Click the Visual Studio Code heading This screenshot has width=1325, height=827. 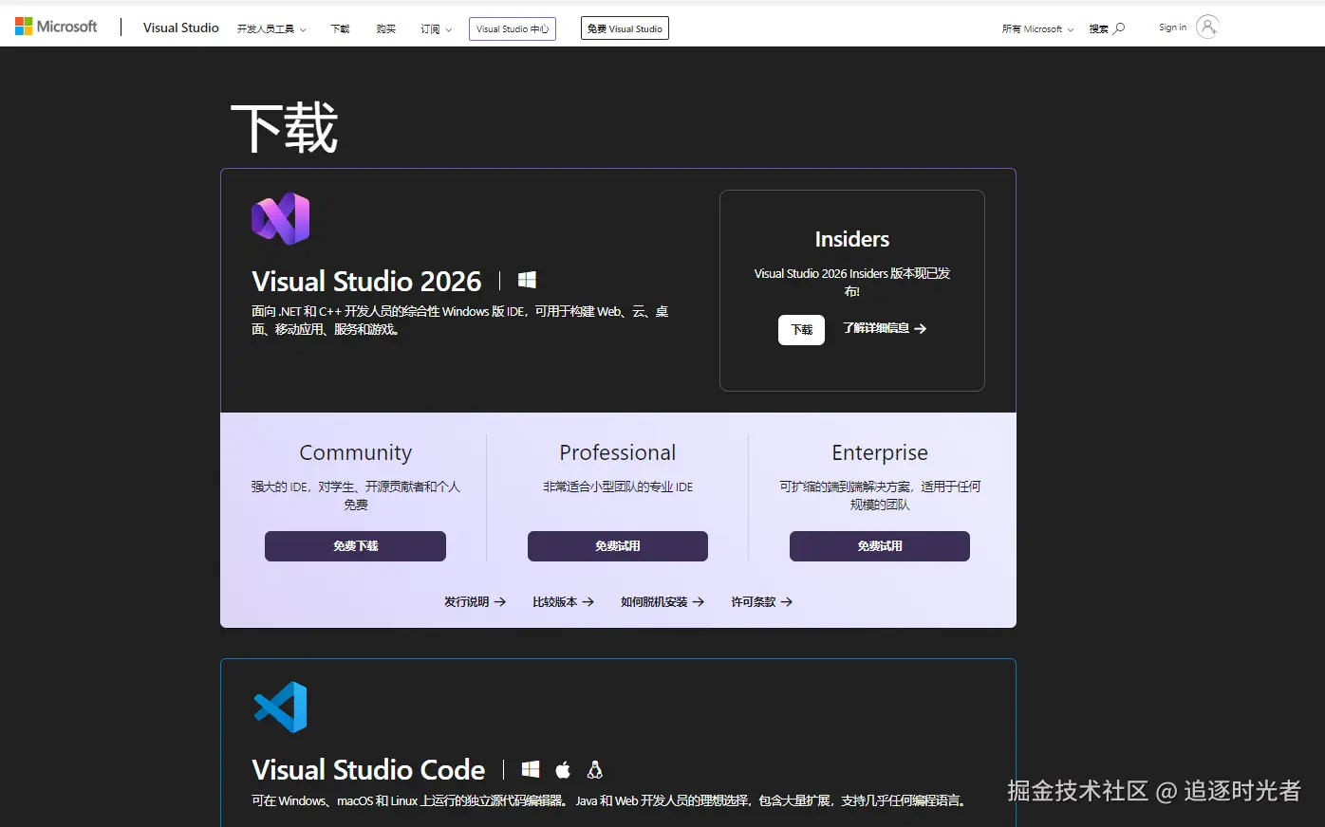(368, 769)
